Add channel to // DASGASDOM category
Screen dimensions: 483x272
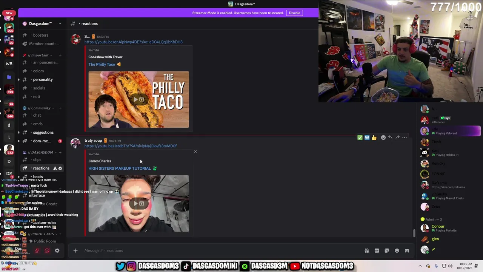pyautogui.click(x=60, y=152)
